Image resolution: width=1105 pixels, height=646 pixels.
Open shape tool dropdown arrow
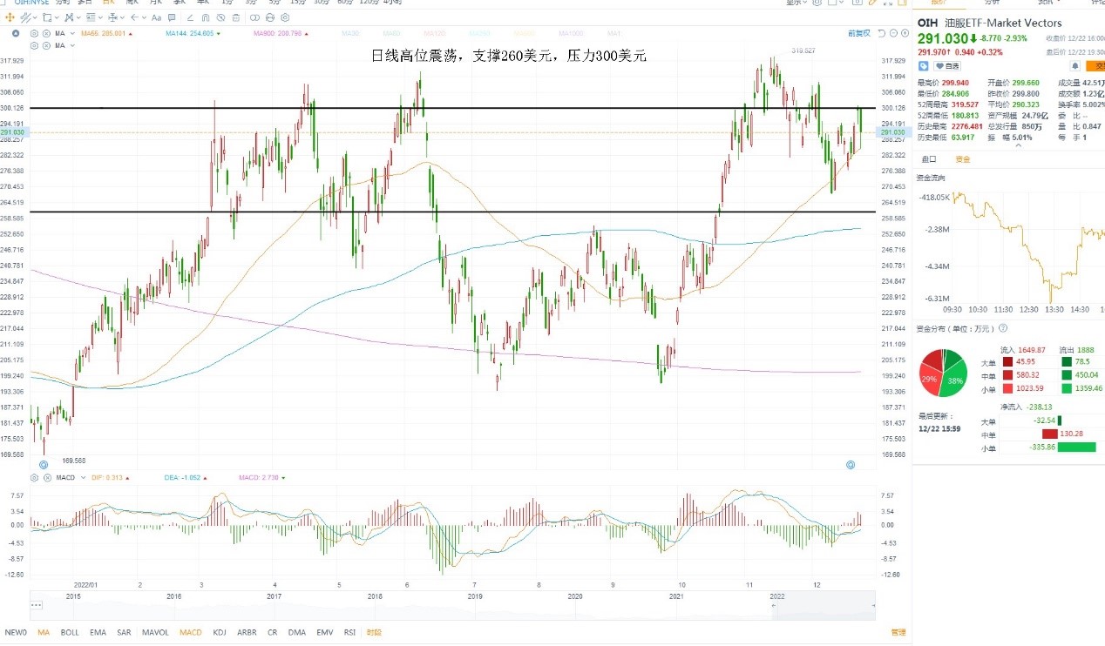coord(57,17)
